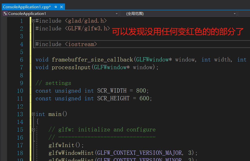Click the ConsoleApplication1 project icon

(5, 14)
